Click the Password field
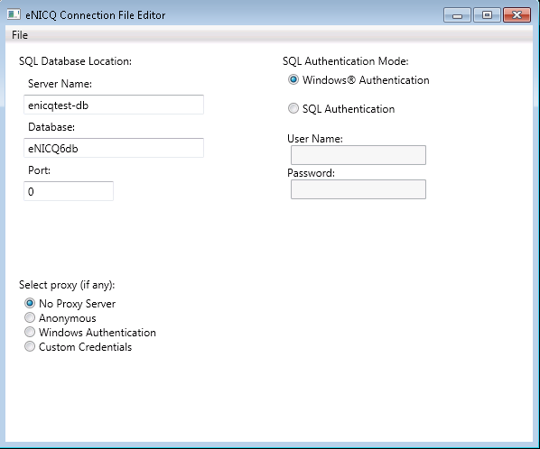Screen dimensions: 540x449 click(358, 189)
